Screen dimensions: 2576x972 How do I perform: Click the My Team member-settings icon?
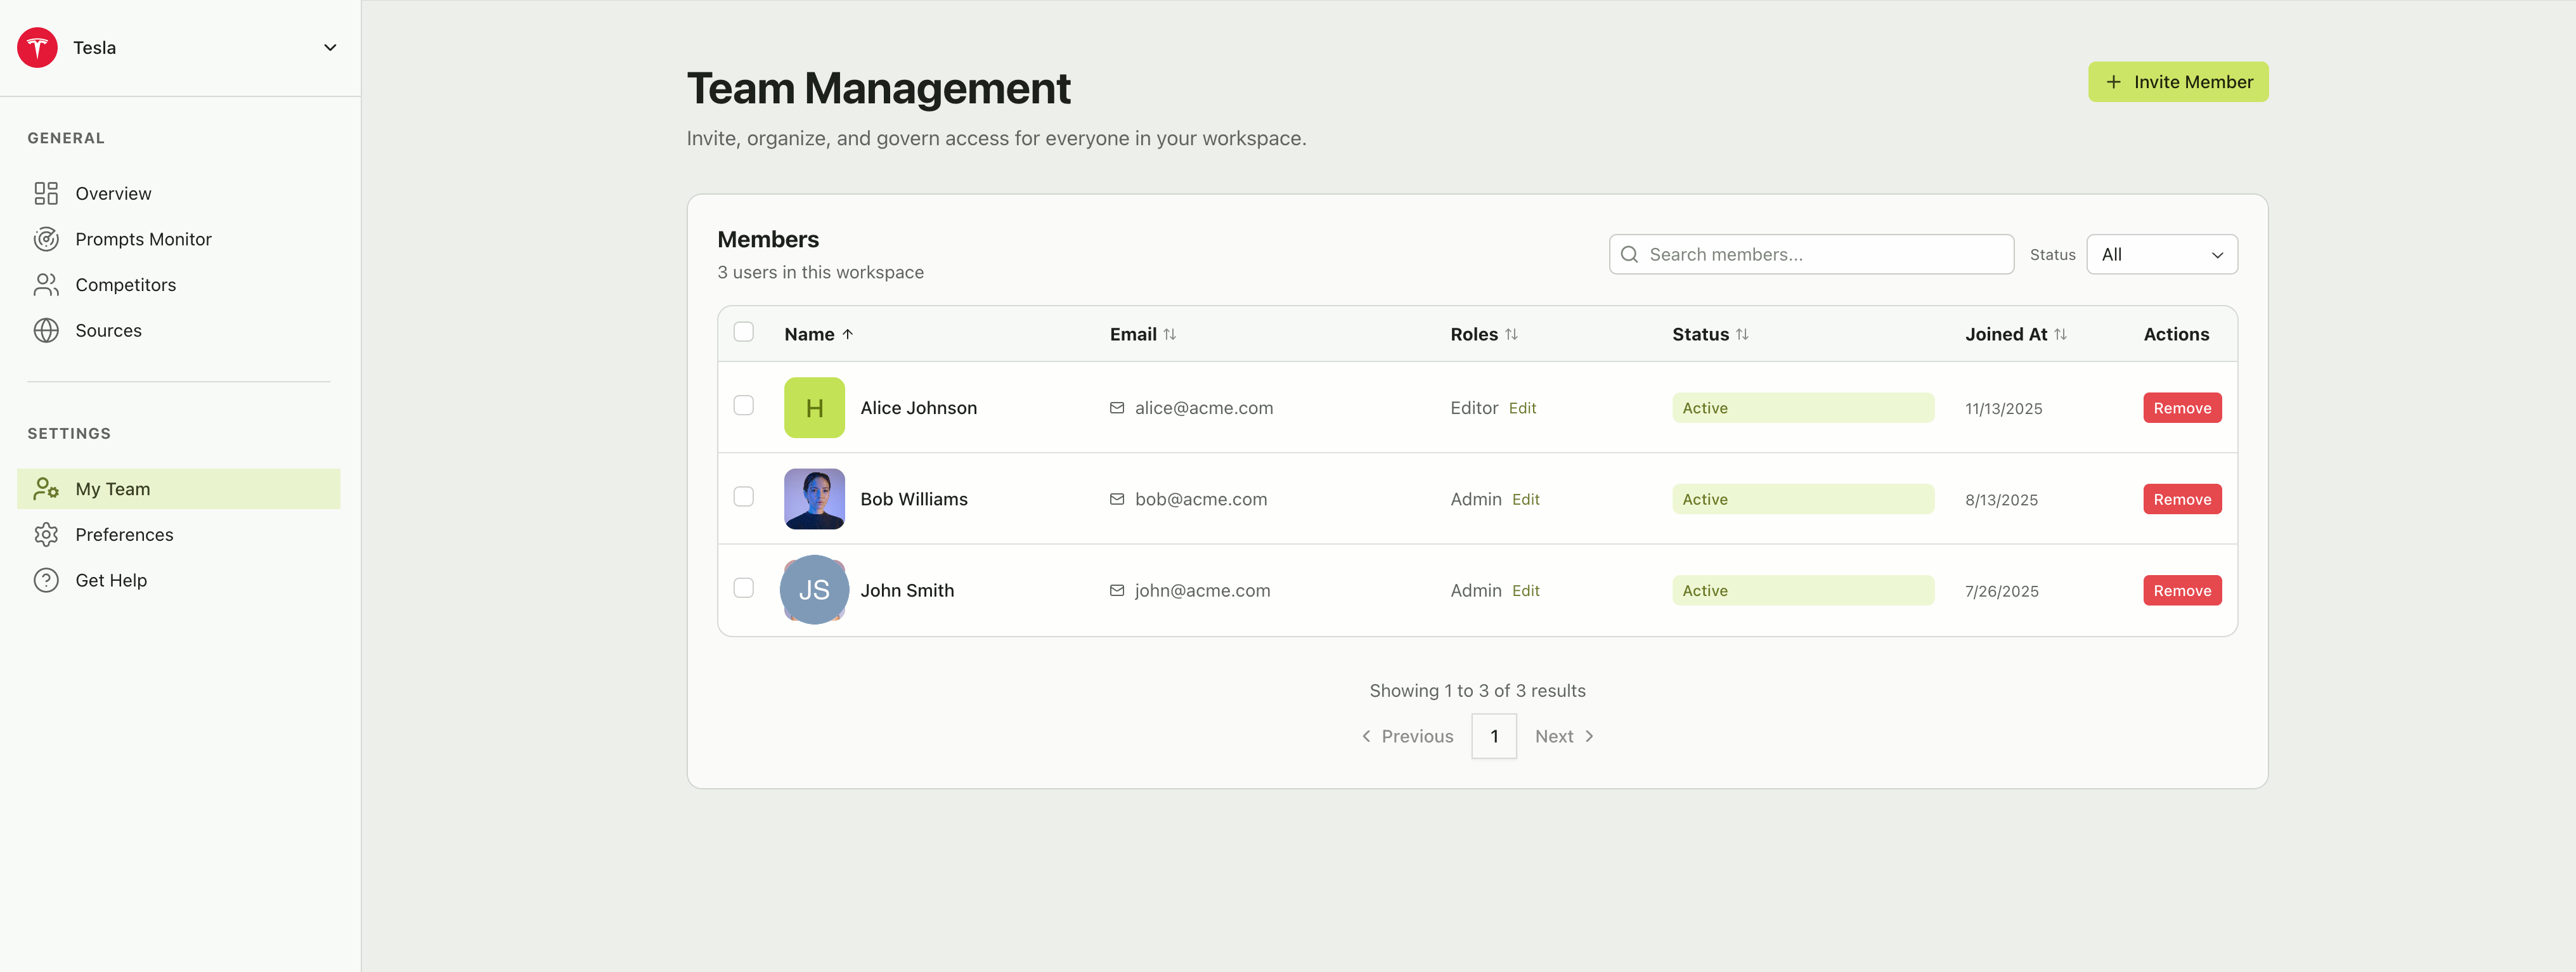coord(47,488)
